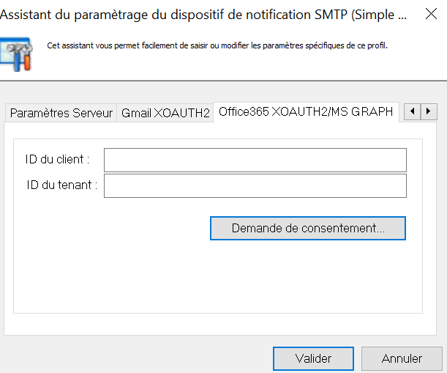Focus the ID du client text field
The image size is (447, 373).
pyautogui.click(x=255, y=159)
